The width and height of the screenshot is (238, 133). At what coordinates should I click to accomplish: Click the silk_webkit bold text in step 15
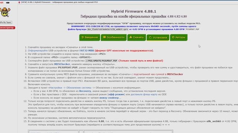tap(214, 121)
